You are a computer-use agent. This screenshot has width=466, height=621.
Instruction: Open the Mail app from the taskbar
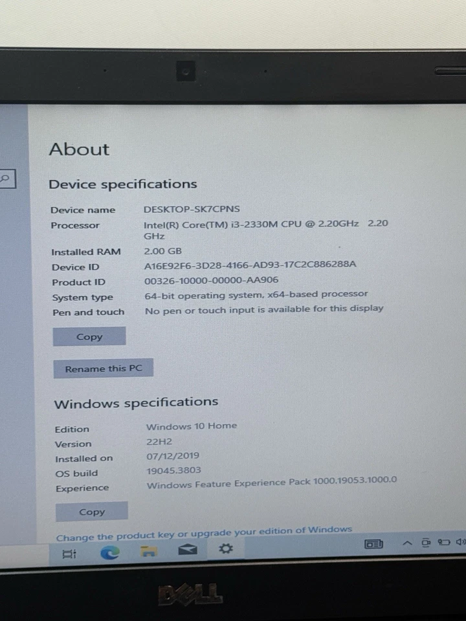188,550
